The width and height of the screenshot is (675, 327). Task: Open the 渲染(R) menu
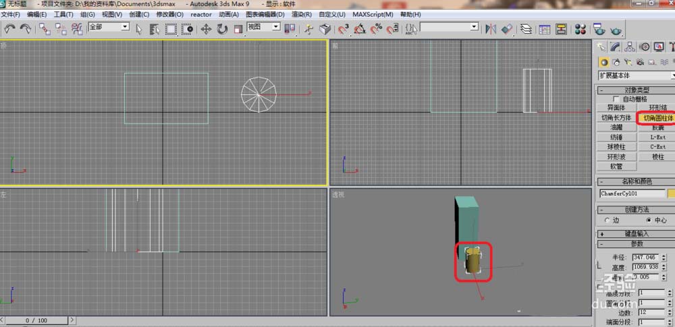click(301, 14)
